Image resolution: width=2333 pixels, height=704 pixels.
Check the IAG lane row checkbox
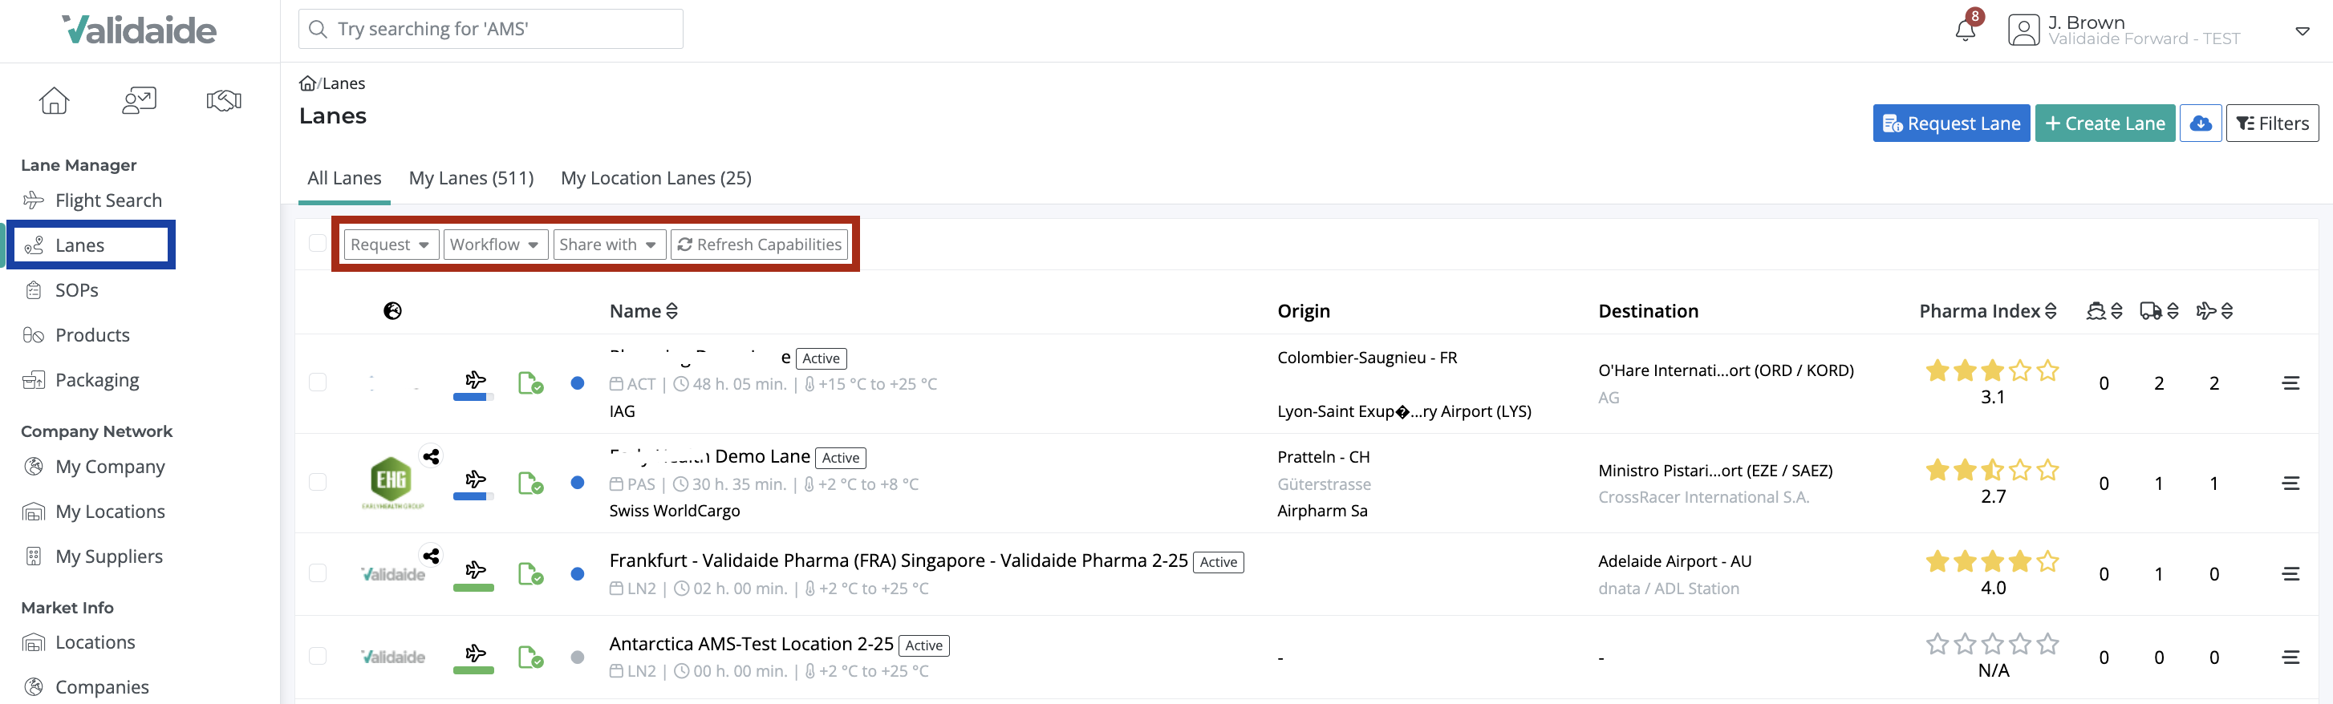[318, 382]
